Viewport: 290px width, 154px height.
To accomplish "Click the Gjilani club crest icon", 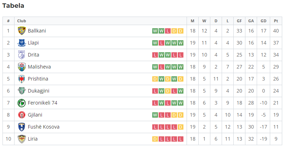I will click(x=22, y=115).
